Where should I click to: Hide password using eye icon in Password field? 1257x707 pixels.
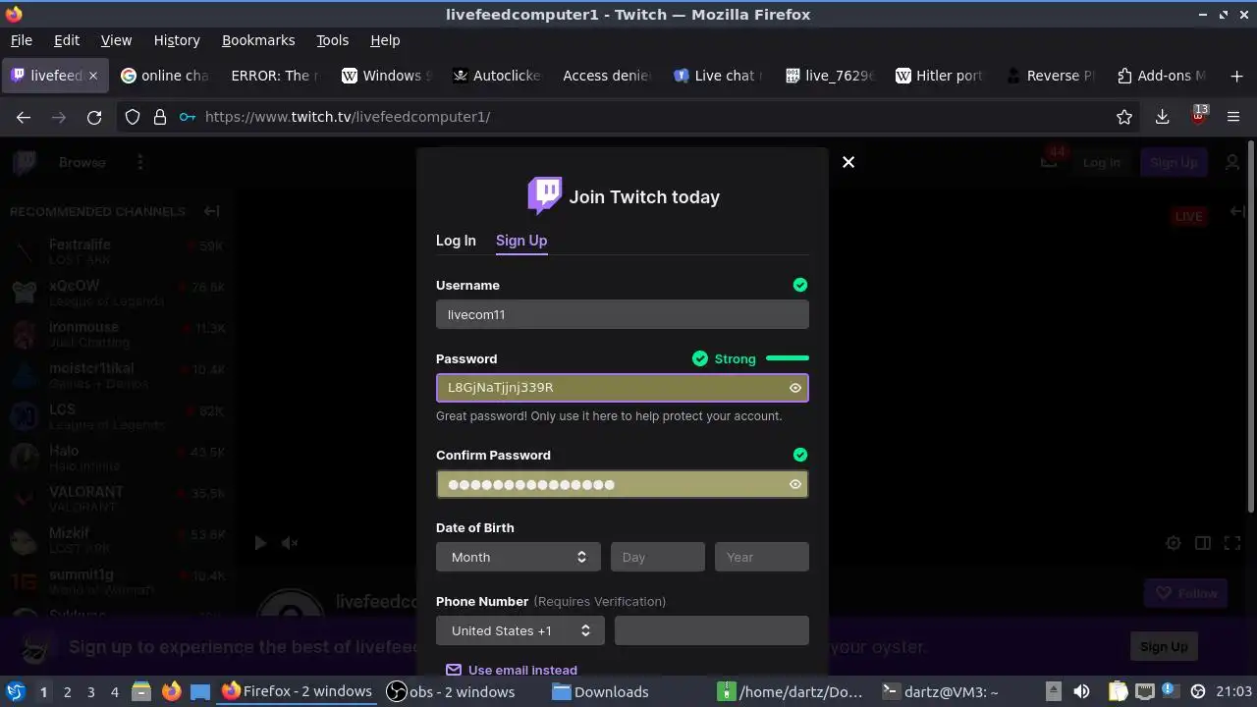(x=795, y=388)
